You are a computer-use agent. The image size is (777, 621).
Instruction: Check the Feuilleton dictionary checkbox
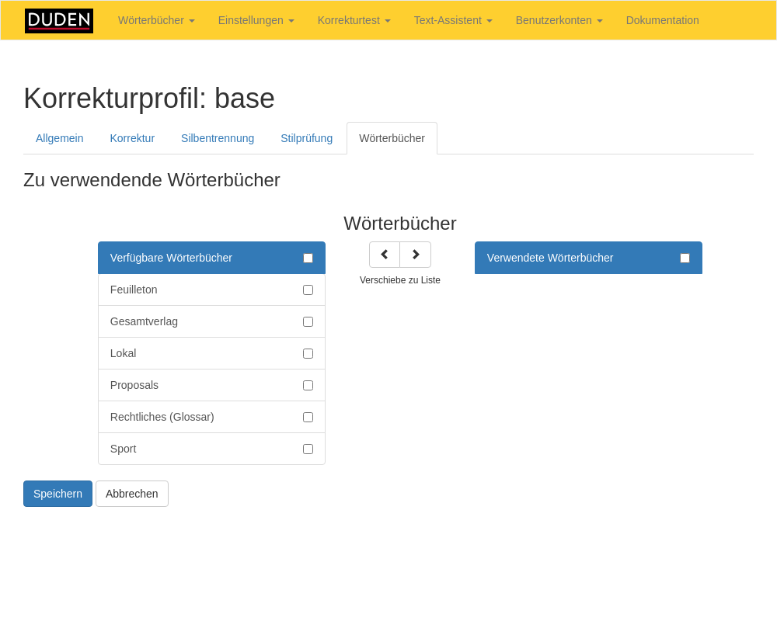308,290
